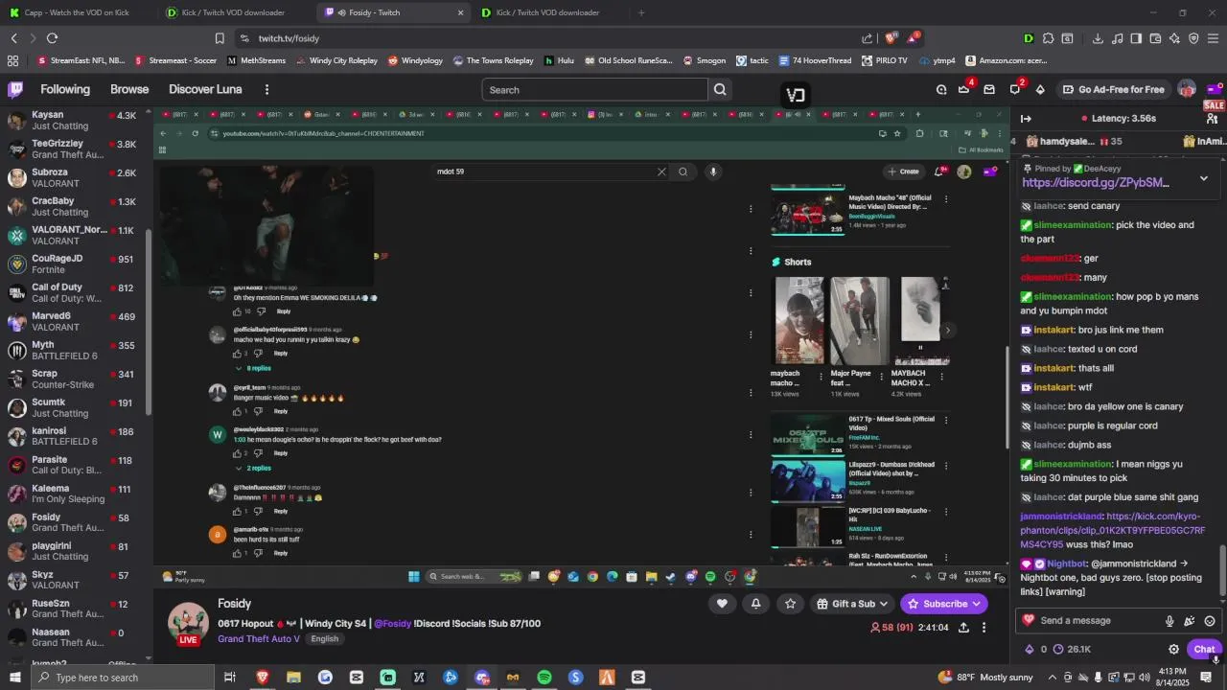The image size is (1227, 690).
Task: Open the Whispers speech bubble icon
Action: tap(1015, 89)
